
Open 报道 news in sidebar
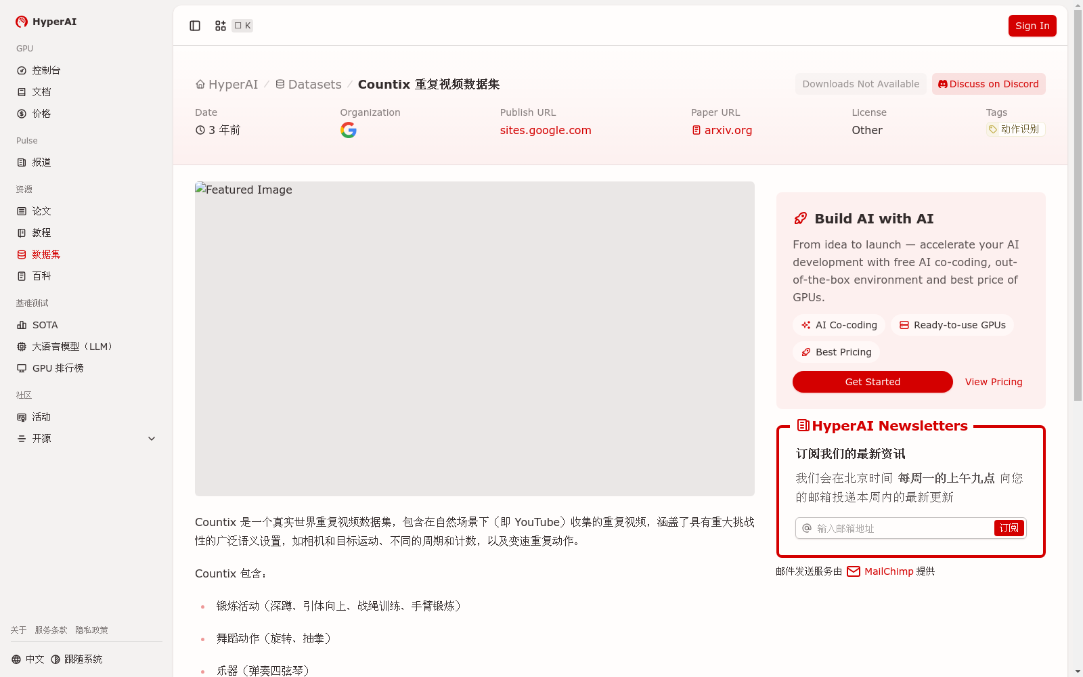click(x=87, y=162)
